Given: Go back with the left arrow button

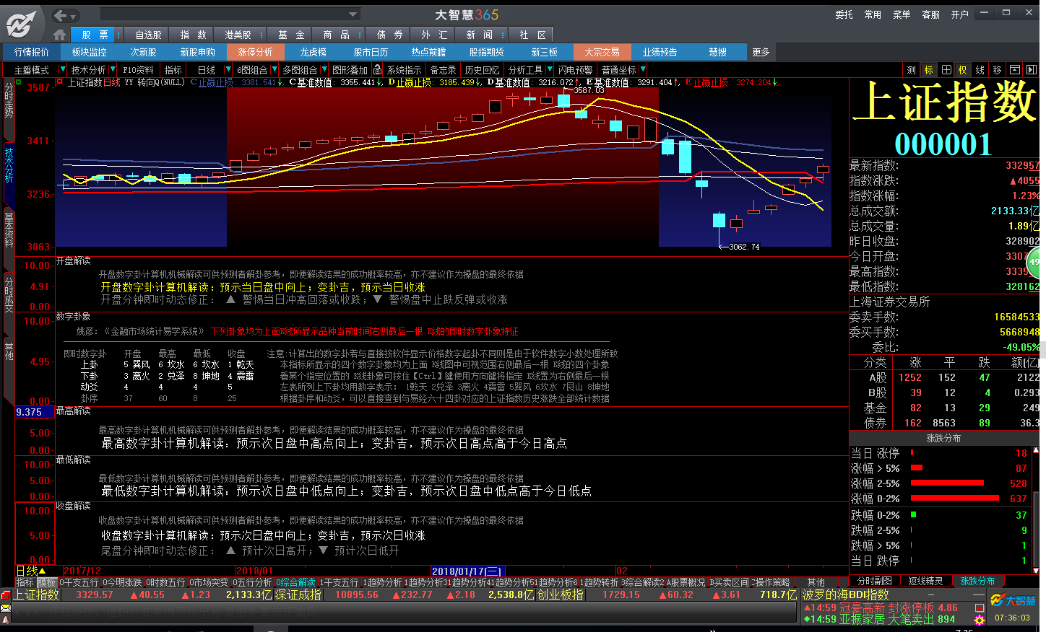Looking at the screenshot, I should (61, 15).
